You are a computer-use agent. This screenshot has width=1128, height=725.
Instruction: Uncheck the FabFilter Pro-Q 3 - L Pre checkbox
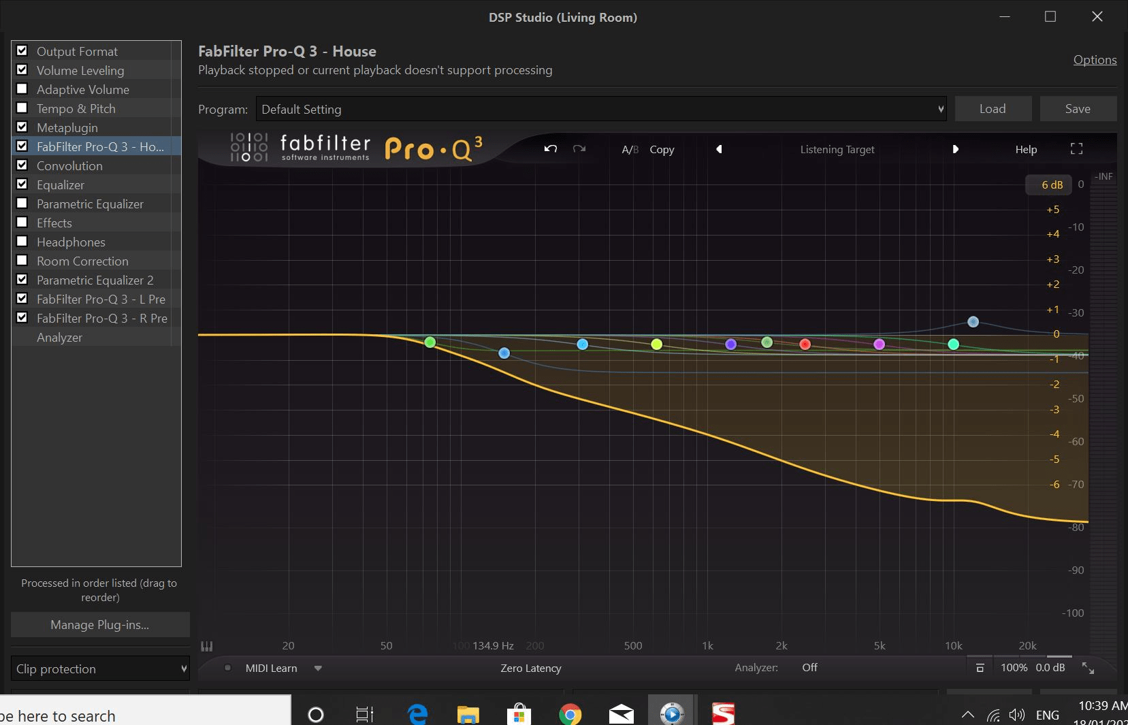[x=22, y=298]
